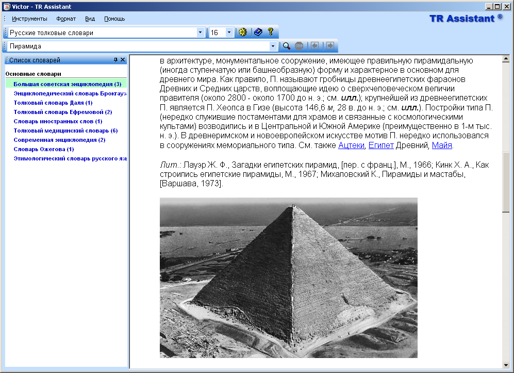Open the Формат menu
The width and height of the screenshot is (514, 373).
pos(66,19)
